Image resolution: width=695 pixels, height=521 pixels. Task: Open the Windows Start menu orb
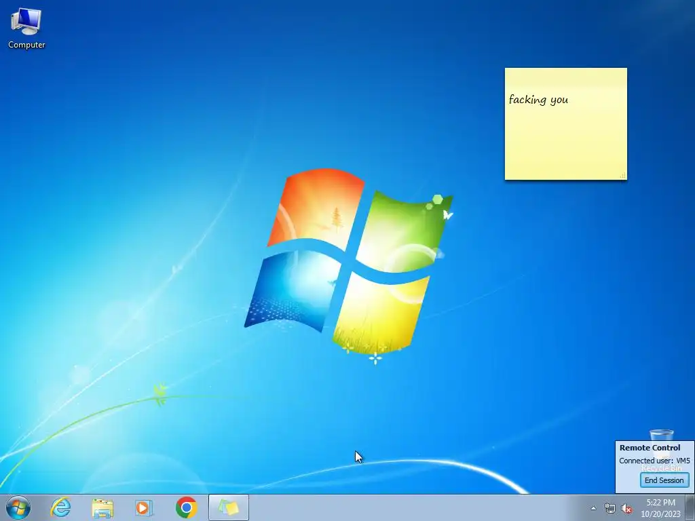point(18,507)
